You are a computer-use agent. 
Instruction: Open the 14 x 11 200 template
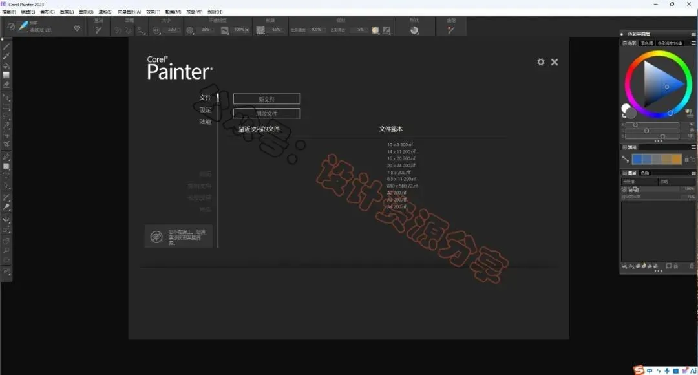pos(401,151)
